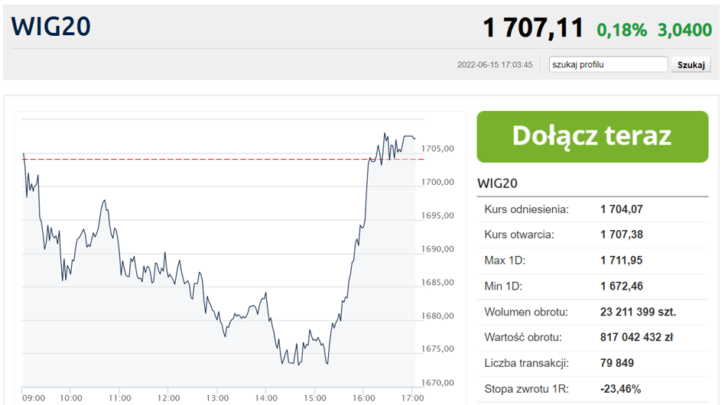Click the chart's 17:00 time axis label
The image size is (725, 405).
pos(412,398)
